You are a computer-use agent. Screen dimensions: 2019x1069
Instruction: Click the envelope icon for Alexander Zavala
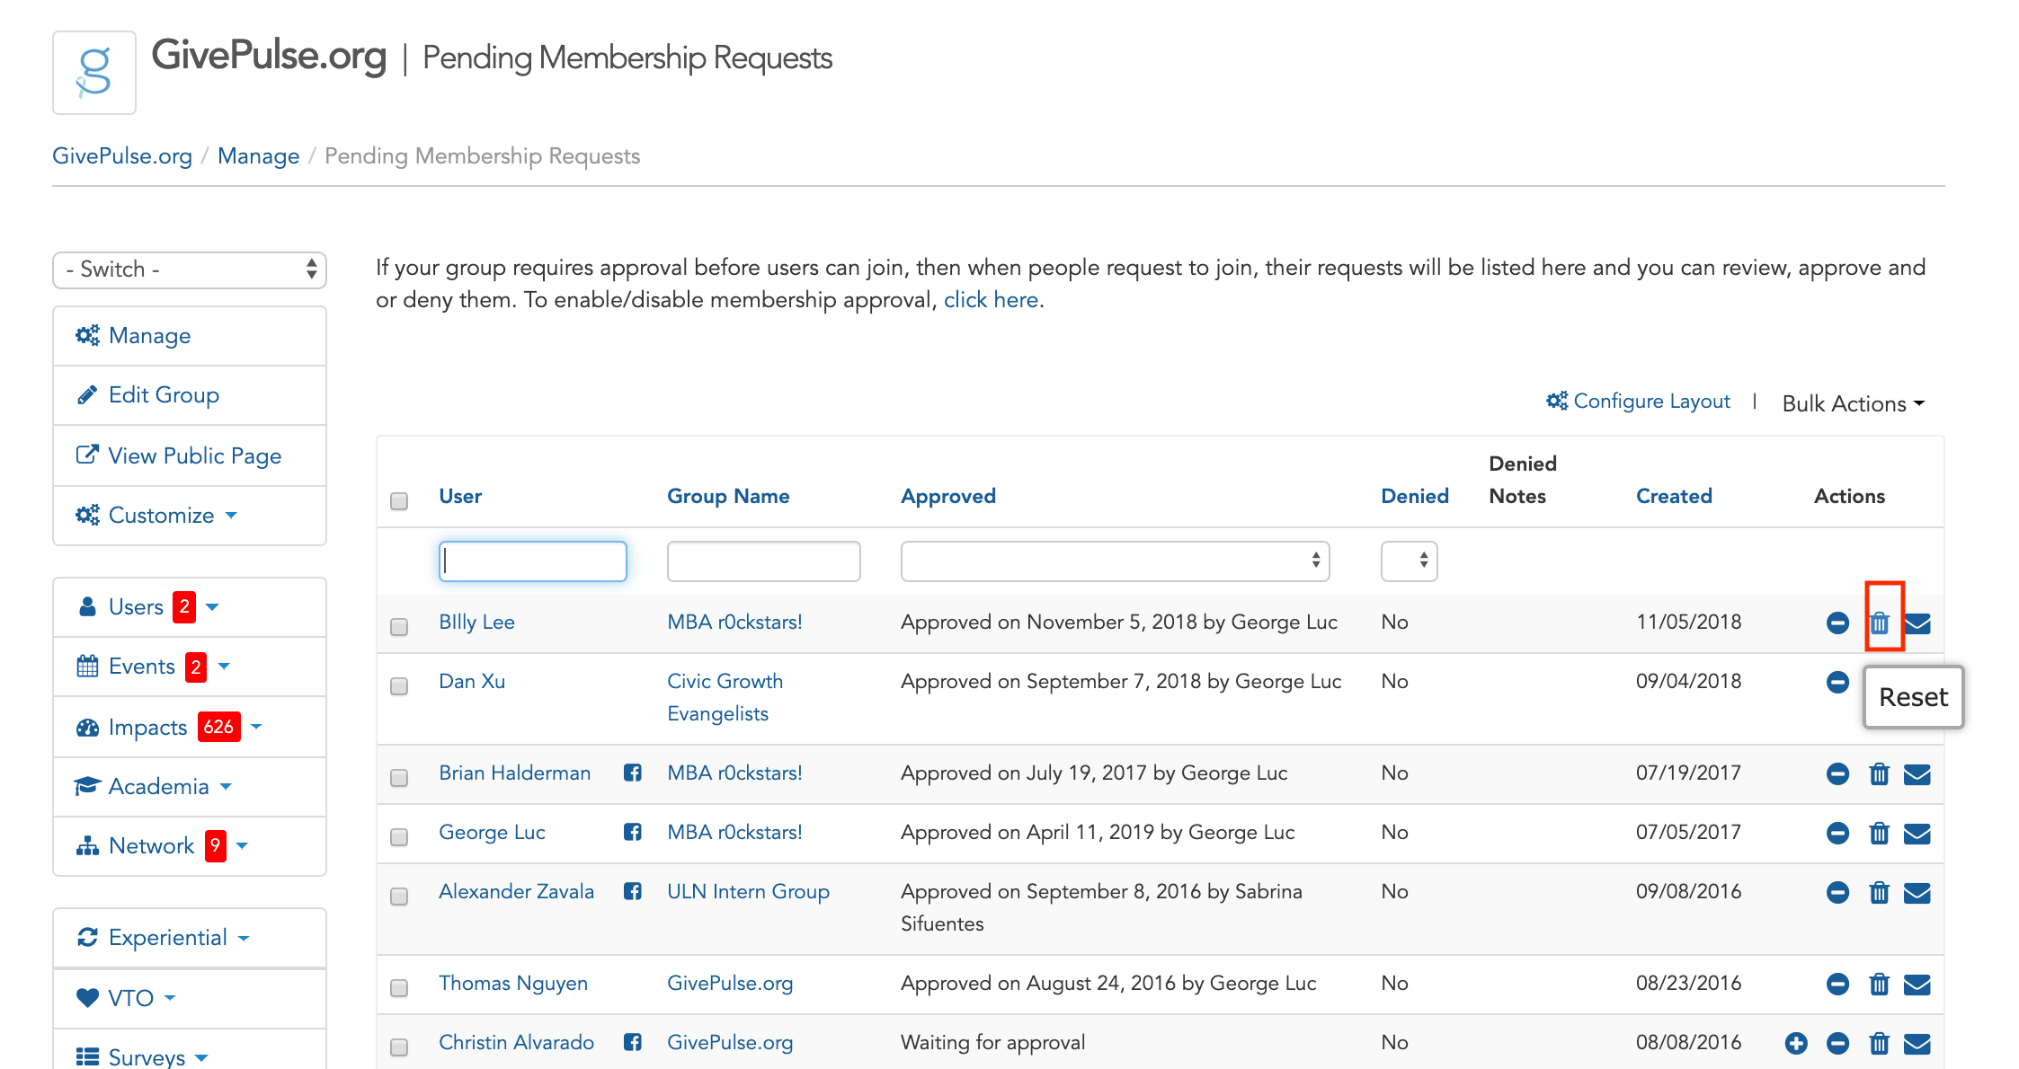click(1917, 892)
